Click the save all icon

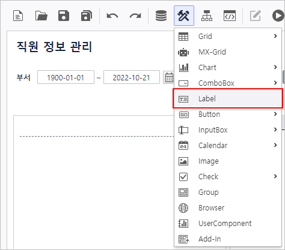87,16
